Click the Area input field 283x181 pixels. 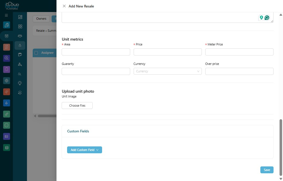[x=96, y=52]
